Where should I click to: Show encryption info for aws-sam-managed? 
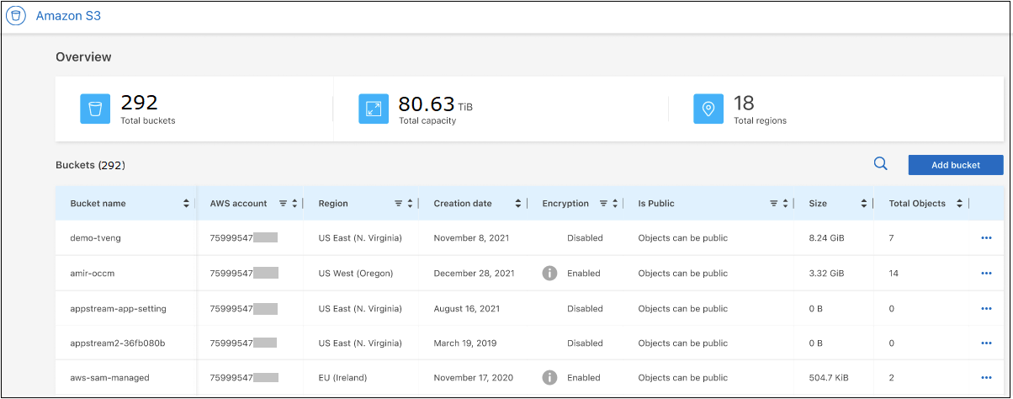coord(549,378)
